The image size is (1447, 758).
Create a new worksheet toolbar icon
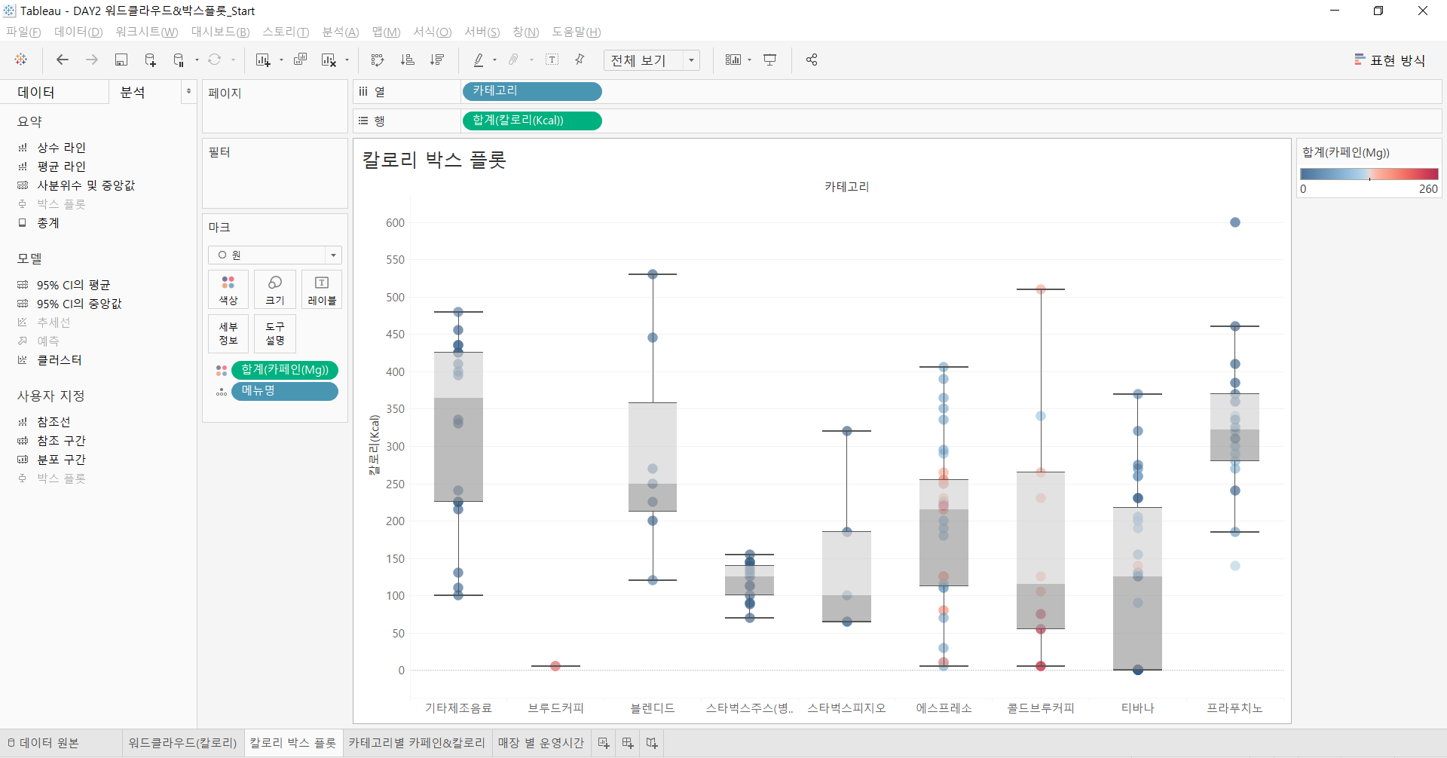[263, 60]
